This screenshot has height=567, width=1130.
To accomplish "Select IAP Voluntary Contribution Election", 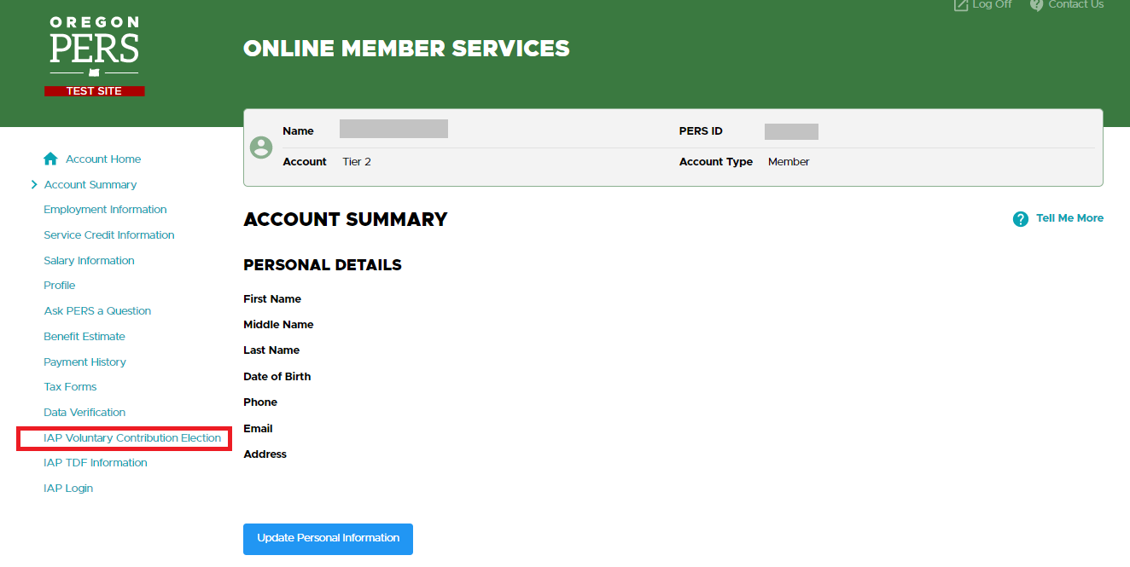I will [x=132, y=438].
